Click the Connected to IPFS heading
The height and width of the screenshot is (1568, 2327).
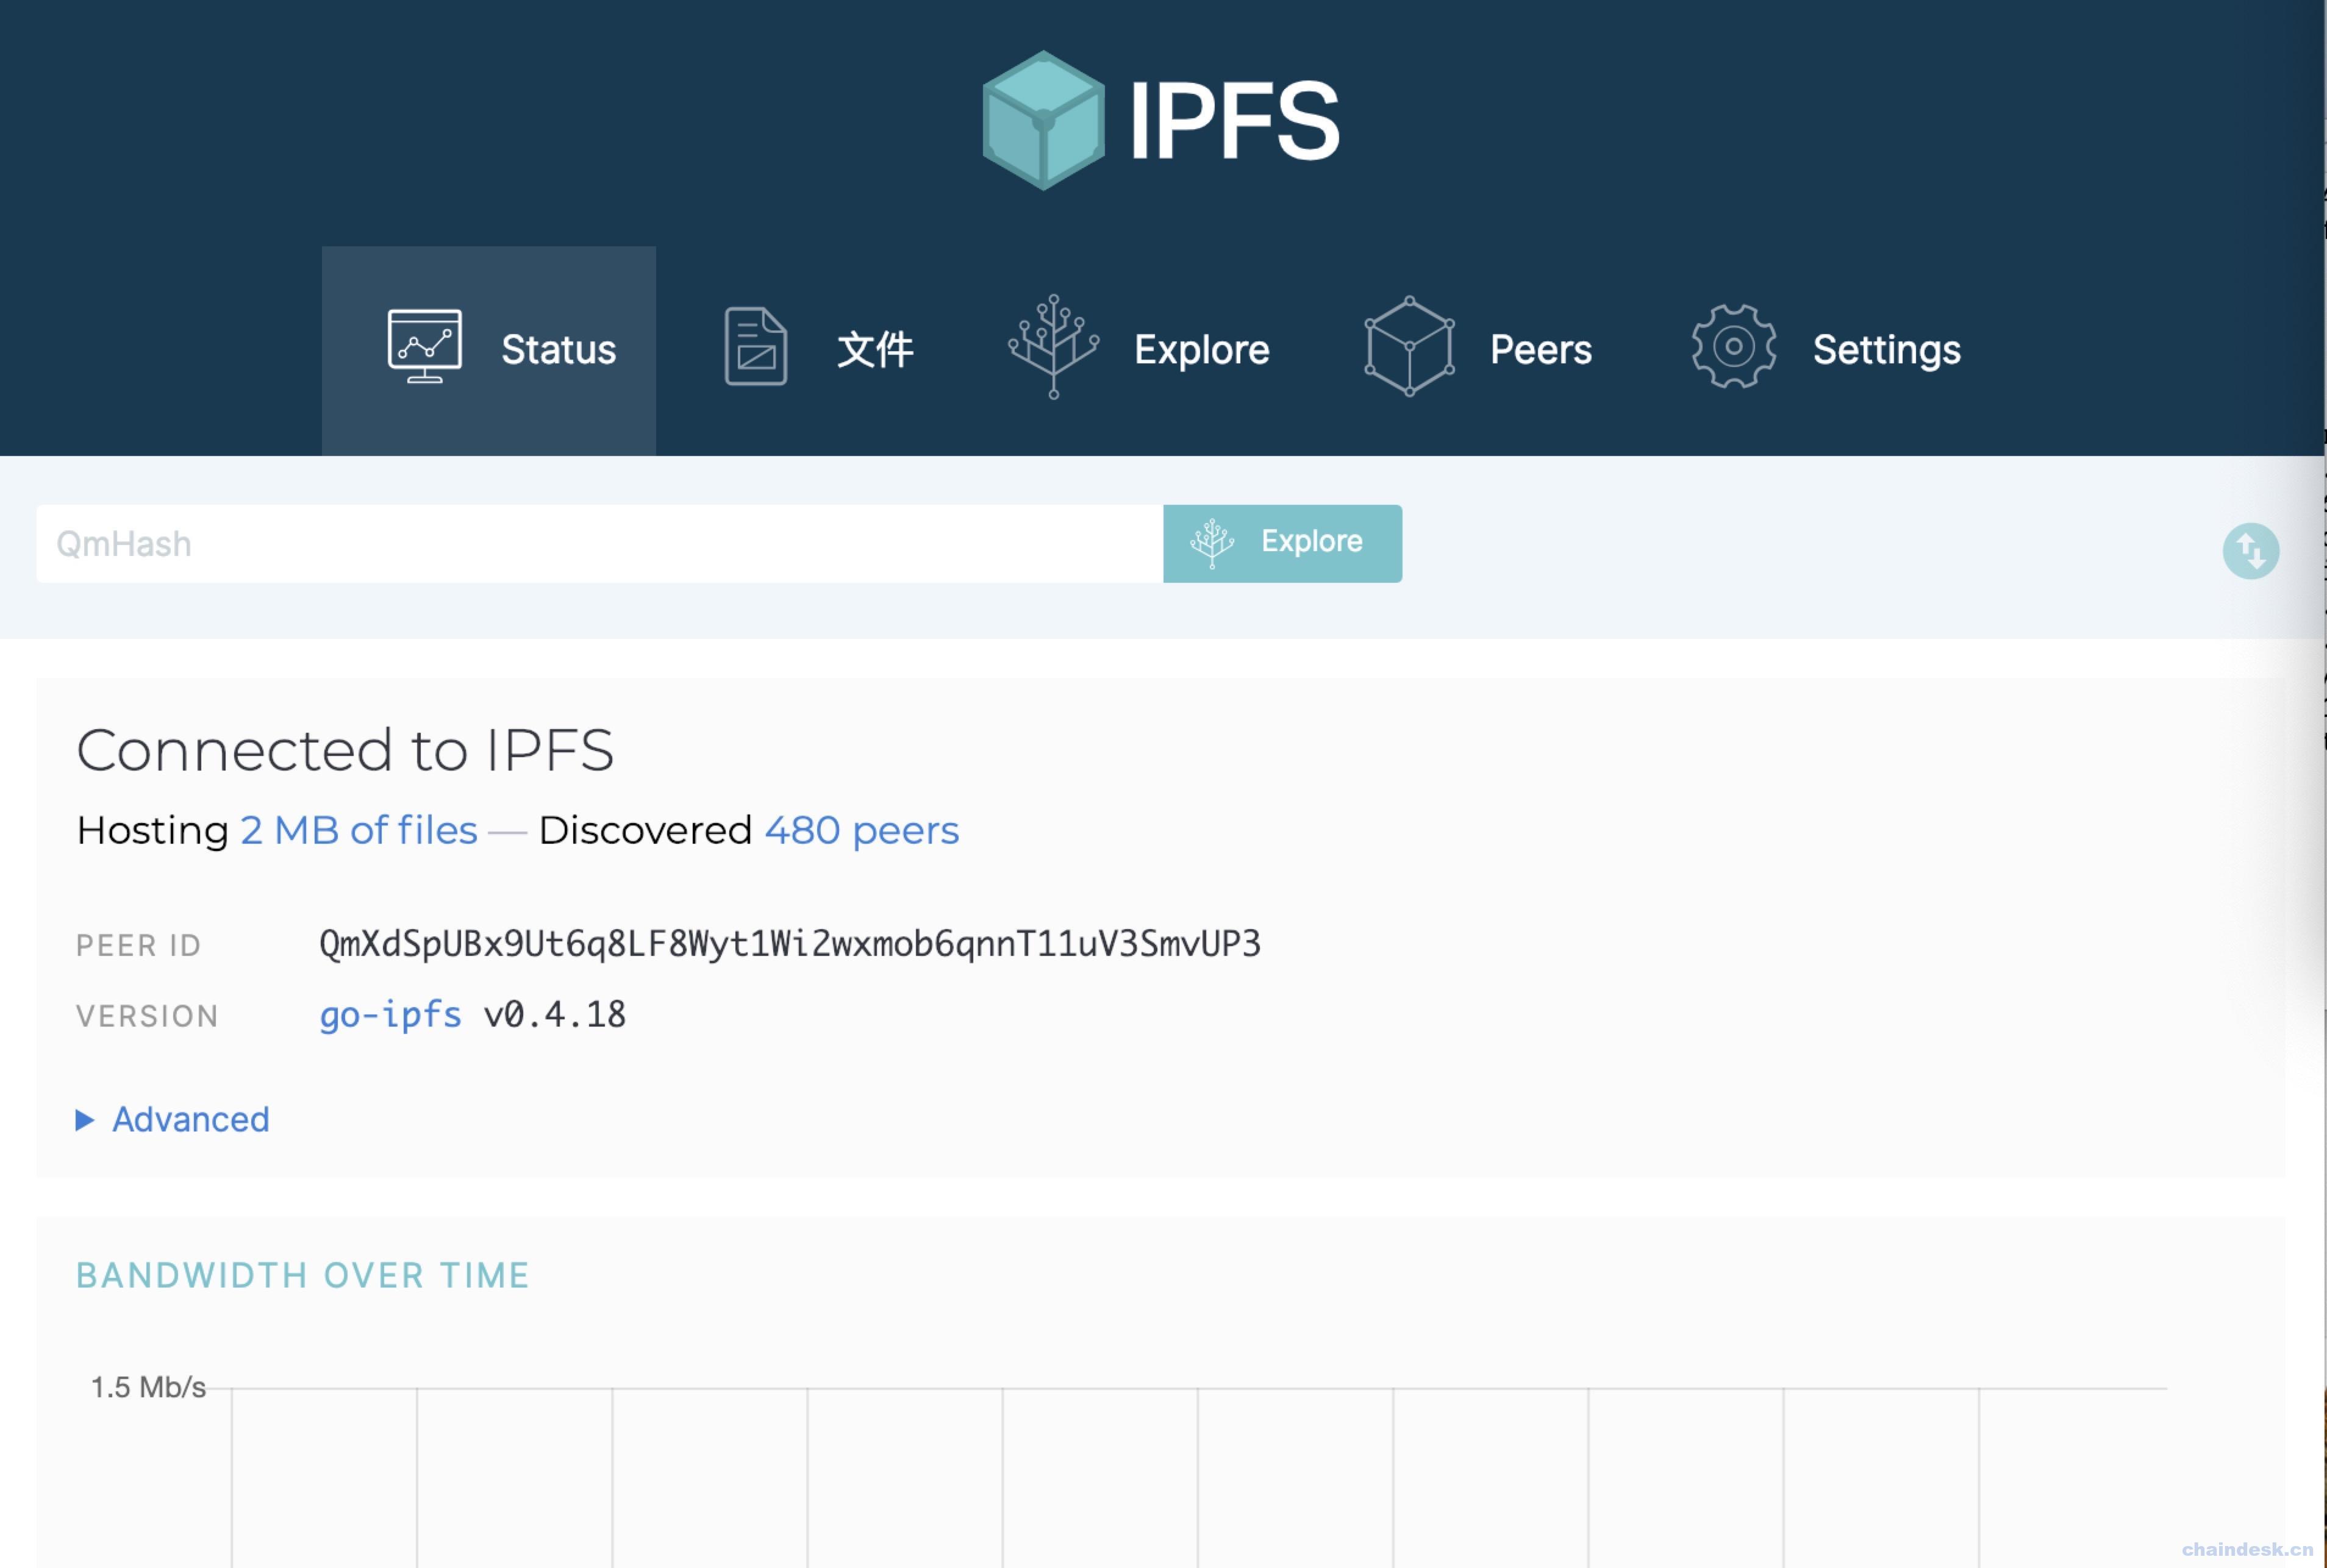[345, 750]
